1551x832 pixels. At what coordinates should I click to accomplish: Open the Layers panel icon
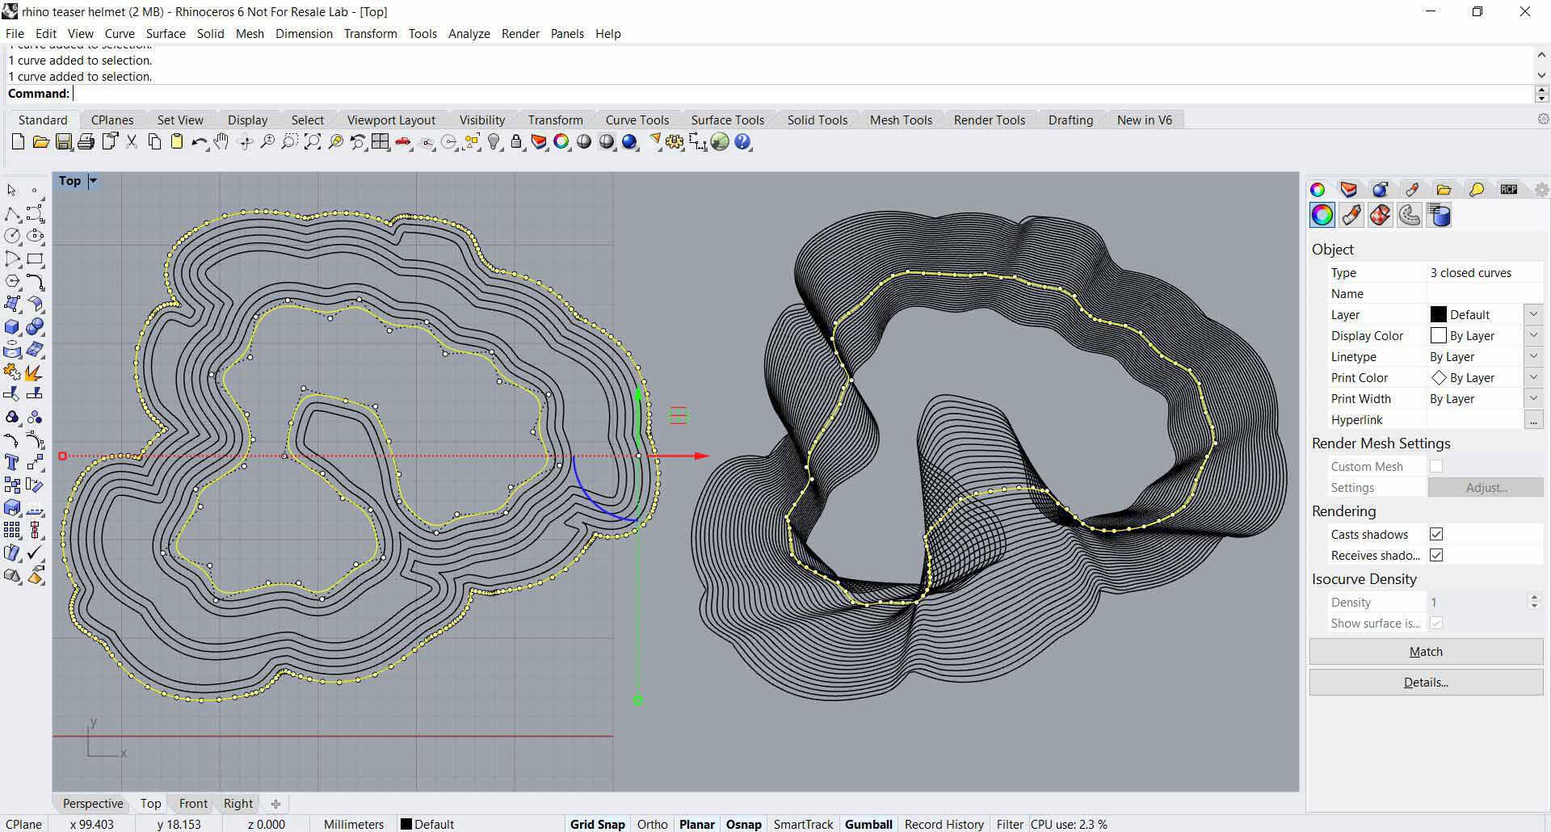pos(1348,189)
